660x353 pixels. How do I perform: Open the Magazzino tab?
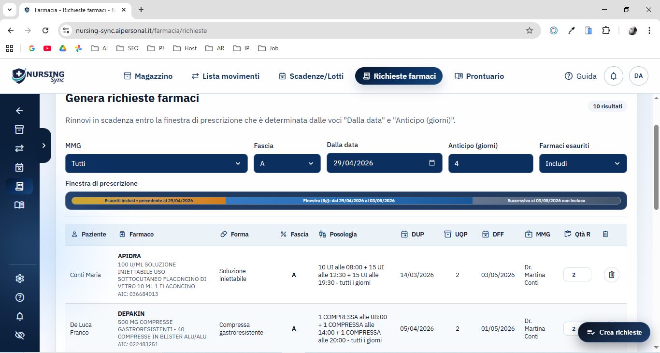(148, 76)
